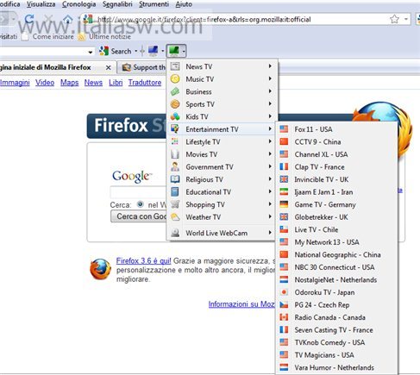
Task: Expand the News TV submenu arrow
Action: (x=270, y=66)
